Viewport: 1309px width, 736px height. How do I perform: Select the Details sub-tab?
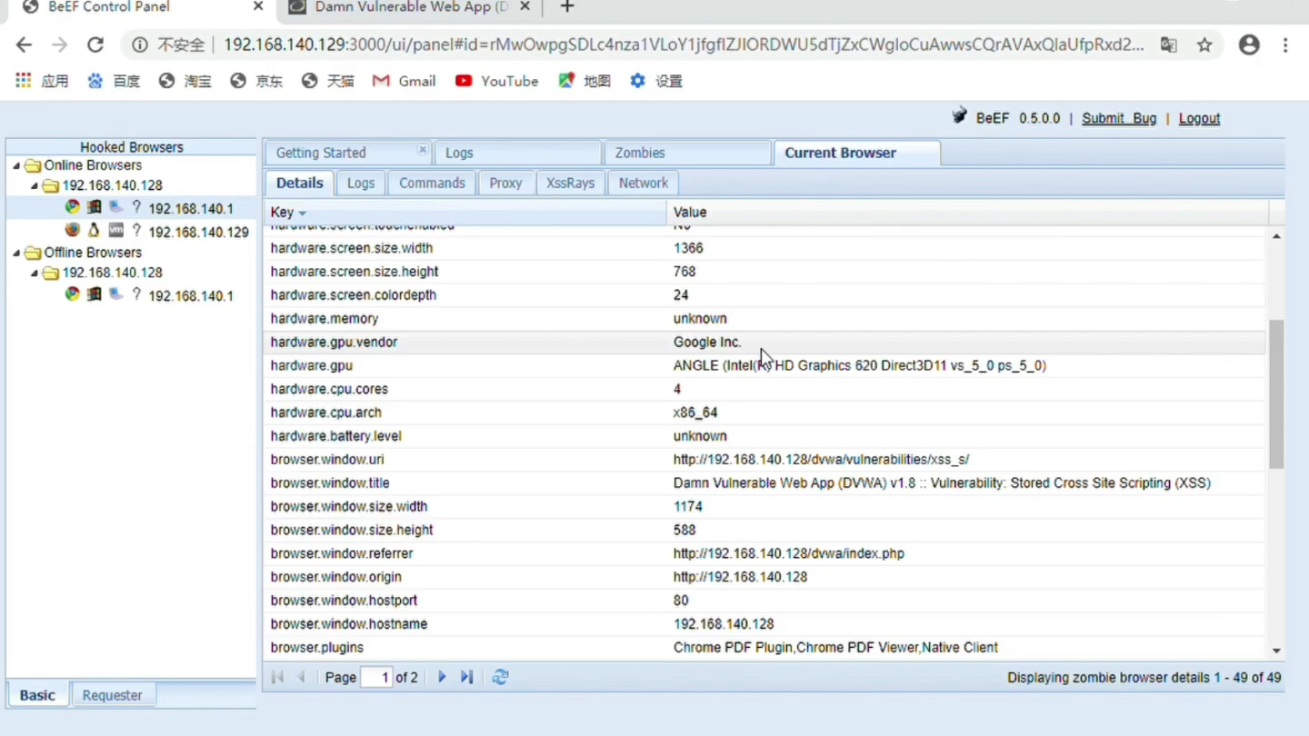[300, 183]
